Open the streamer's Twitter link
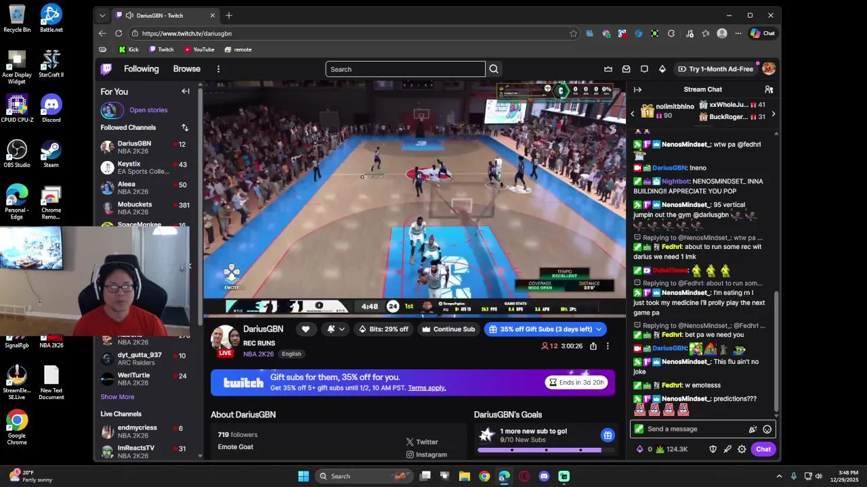 click(422, 442)
